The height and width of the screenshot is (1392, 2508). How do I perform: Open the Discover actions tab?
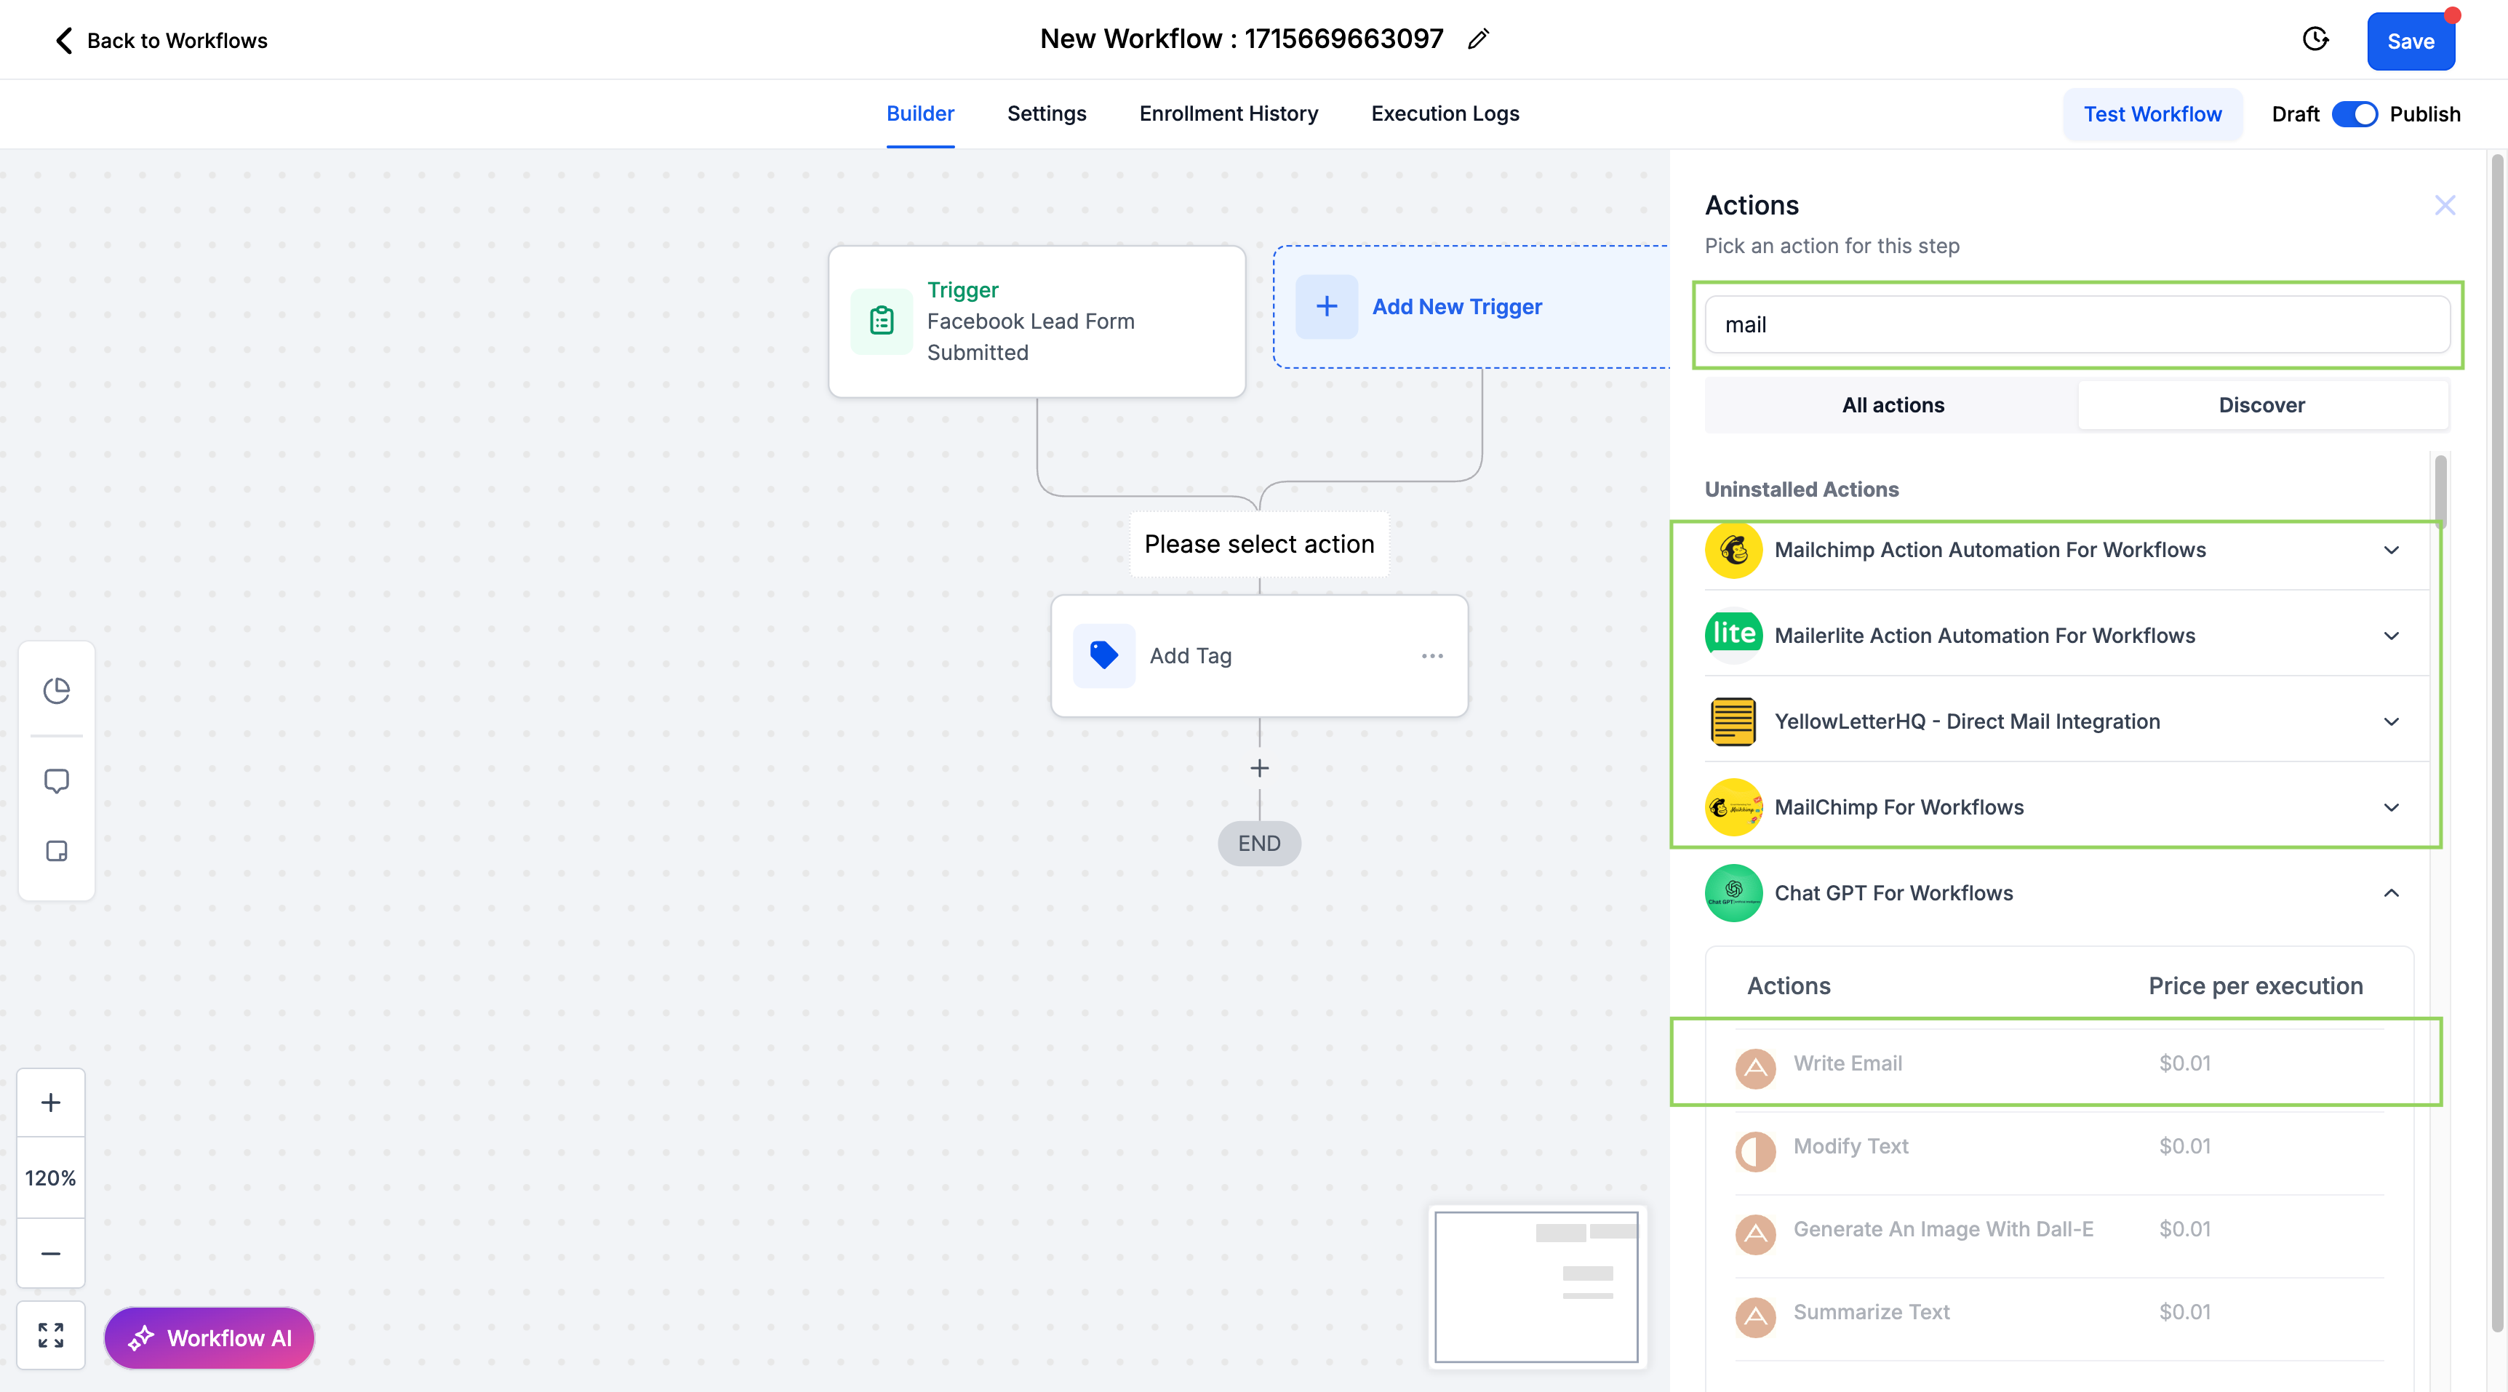tap(2261, 405)
